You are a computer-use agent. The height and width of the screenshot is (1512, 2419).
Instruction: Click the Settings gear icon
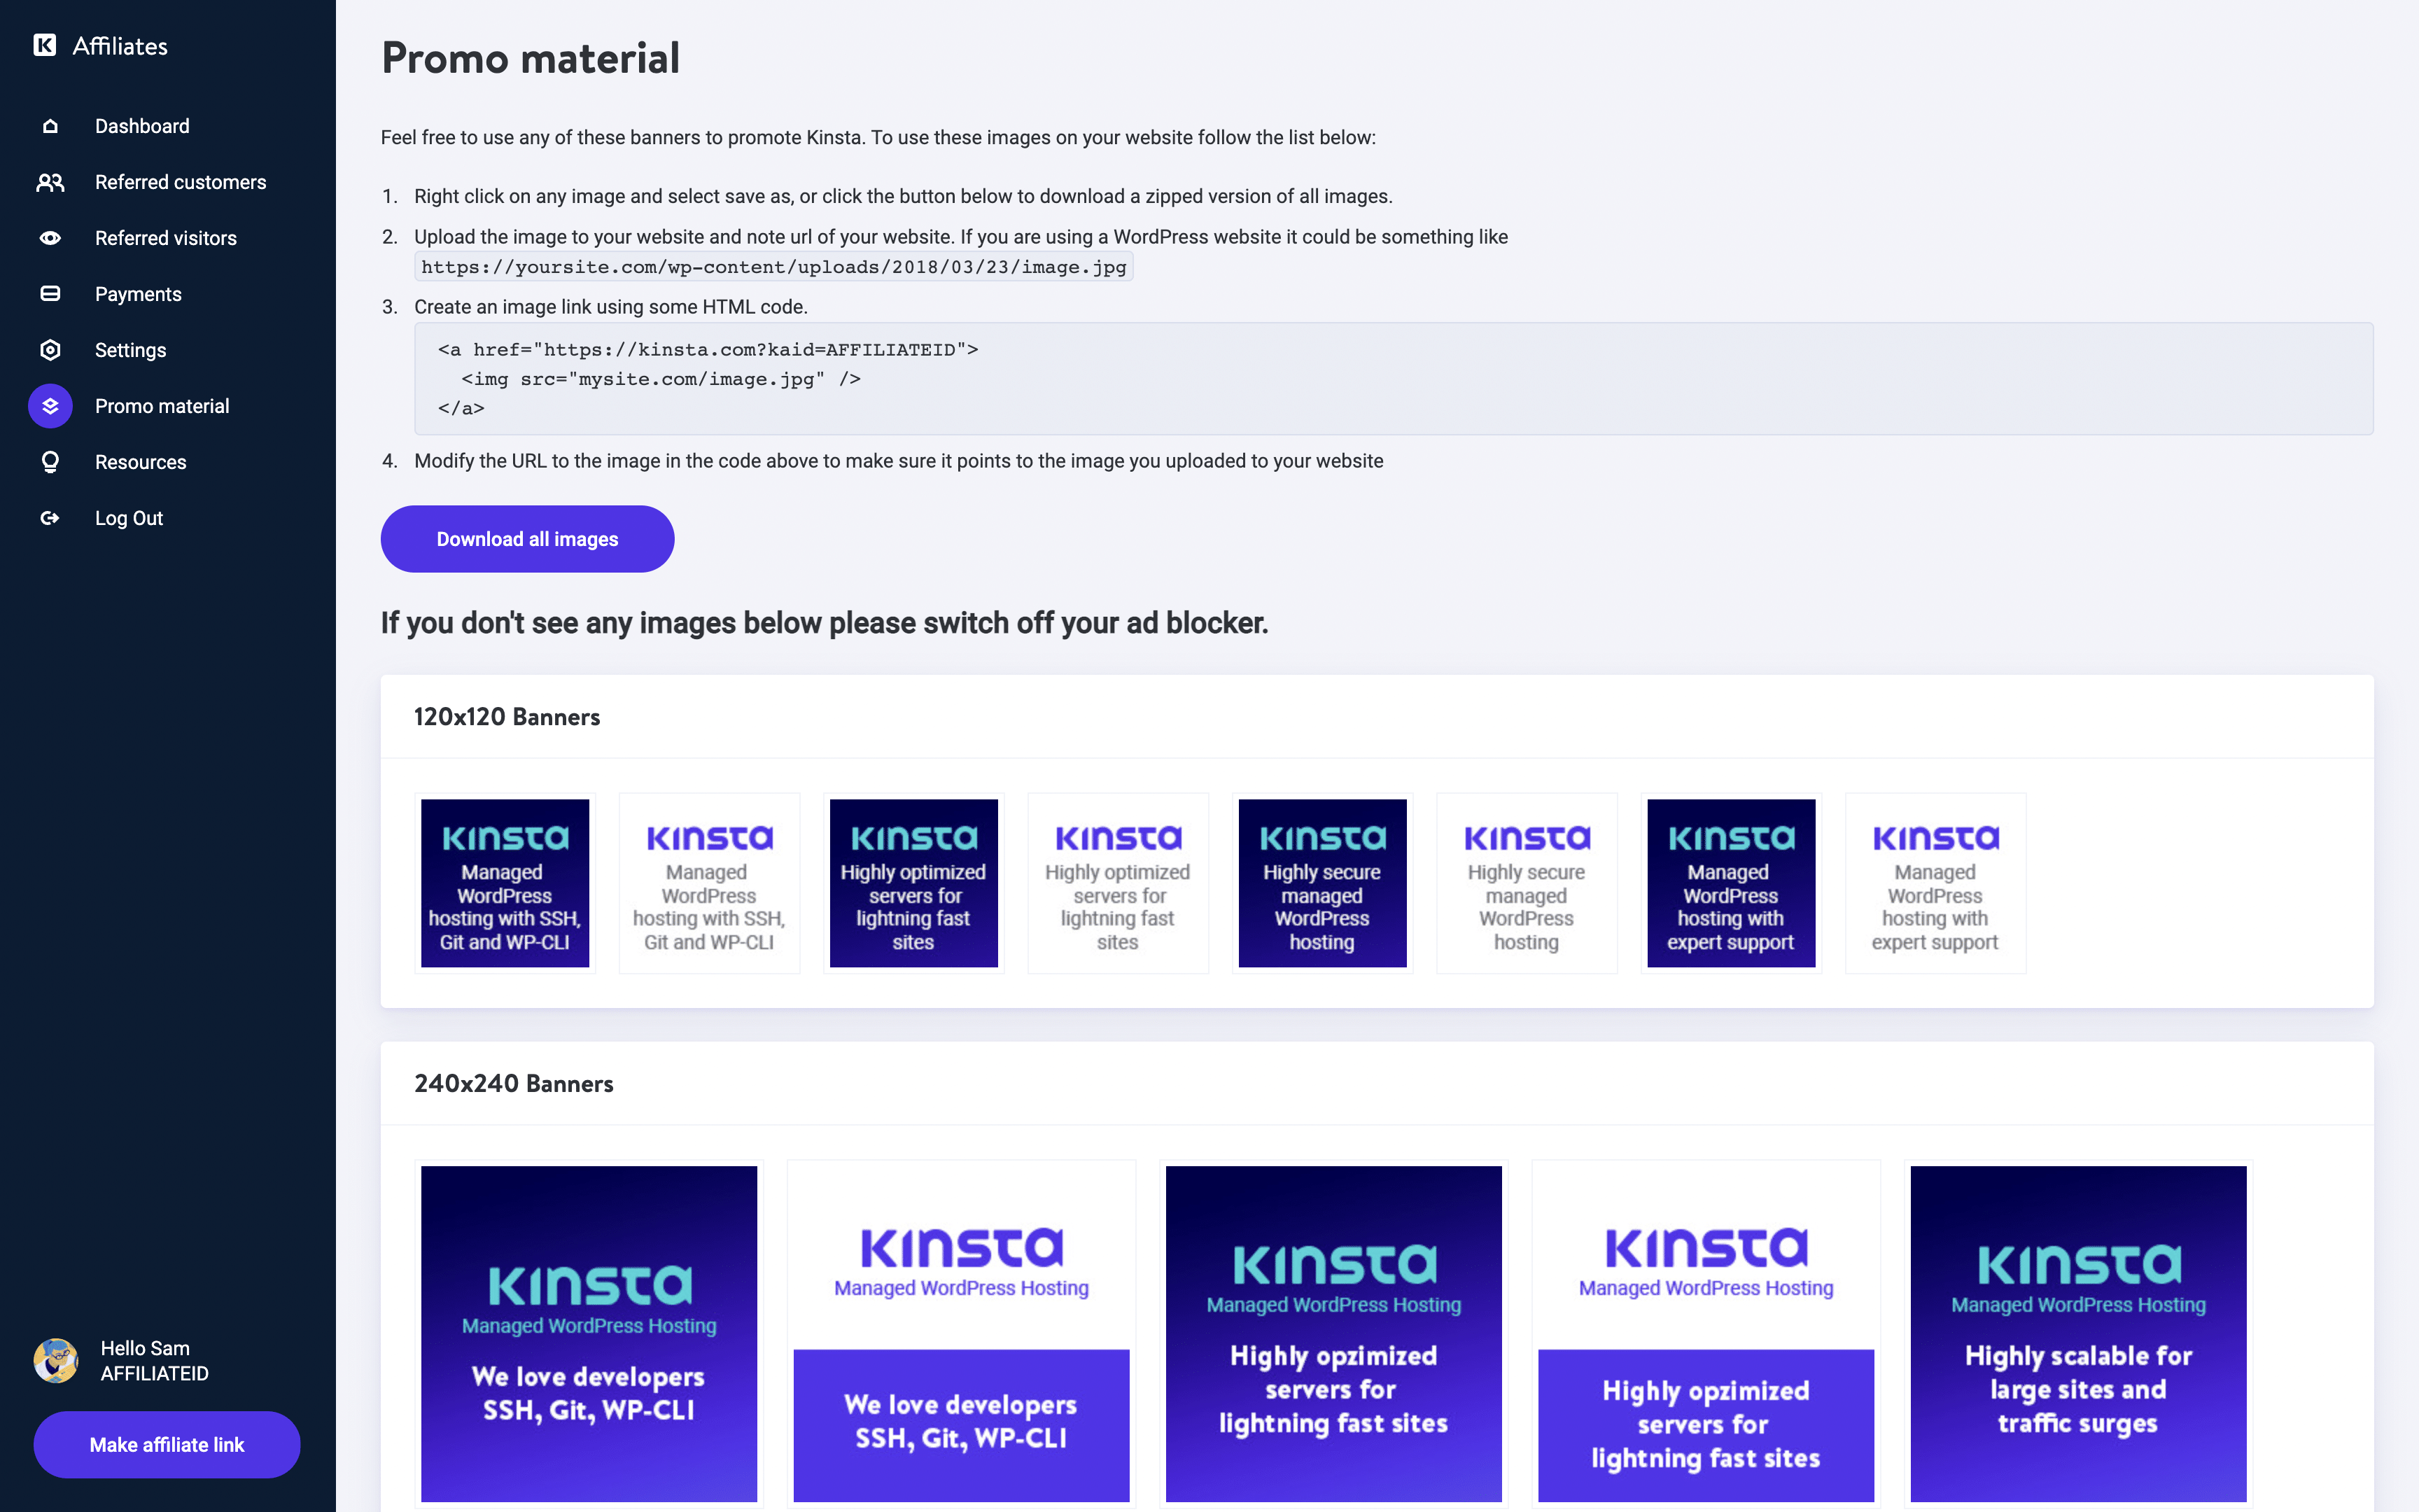coord(47,350)
